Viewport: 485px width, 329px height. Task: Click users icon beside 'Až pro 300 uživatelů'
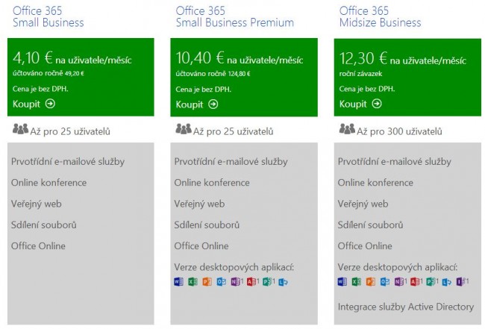347,128
